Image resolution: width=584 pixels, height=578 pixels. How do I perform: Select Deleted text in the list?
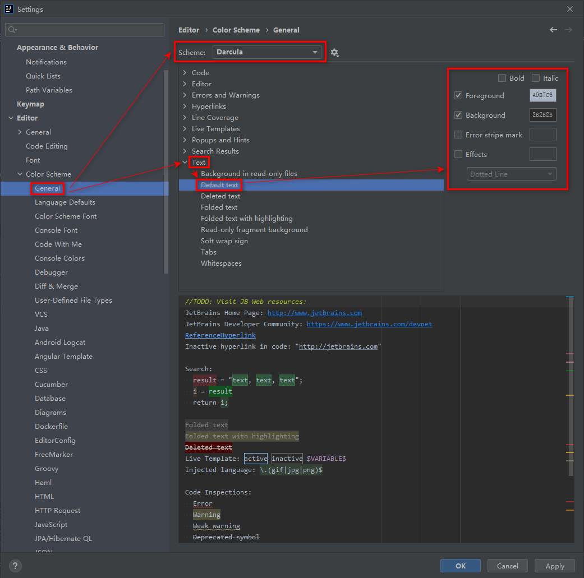[220, 196]
